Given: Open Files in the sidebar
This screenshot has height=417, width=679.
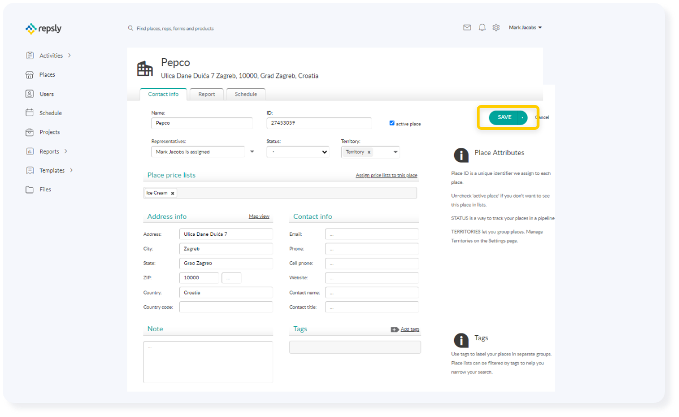Looking at the screenshot, I should 45,190.
